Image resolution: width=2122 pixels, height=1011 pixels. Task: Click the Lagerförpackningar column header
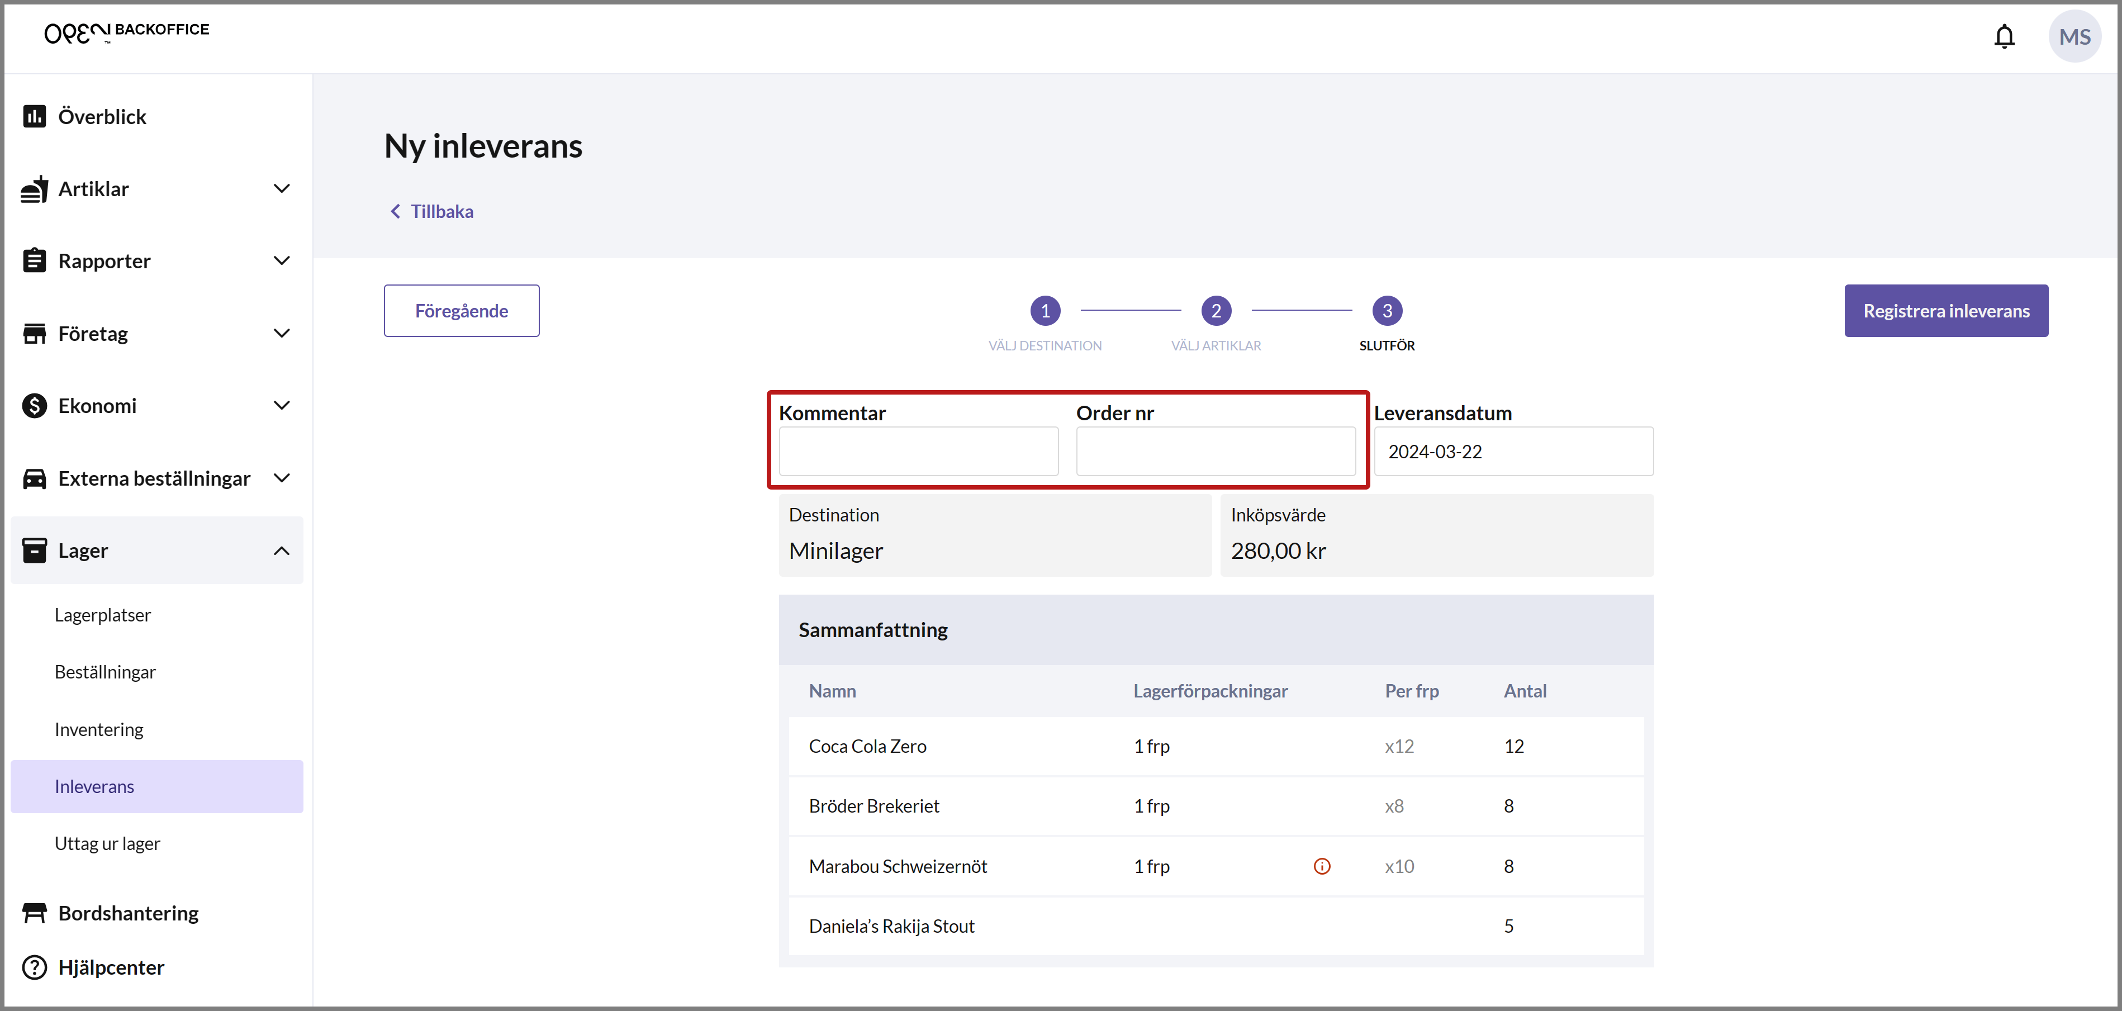tap(1210, 690)
